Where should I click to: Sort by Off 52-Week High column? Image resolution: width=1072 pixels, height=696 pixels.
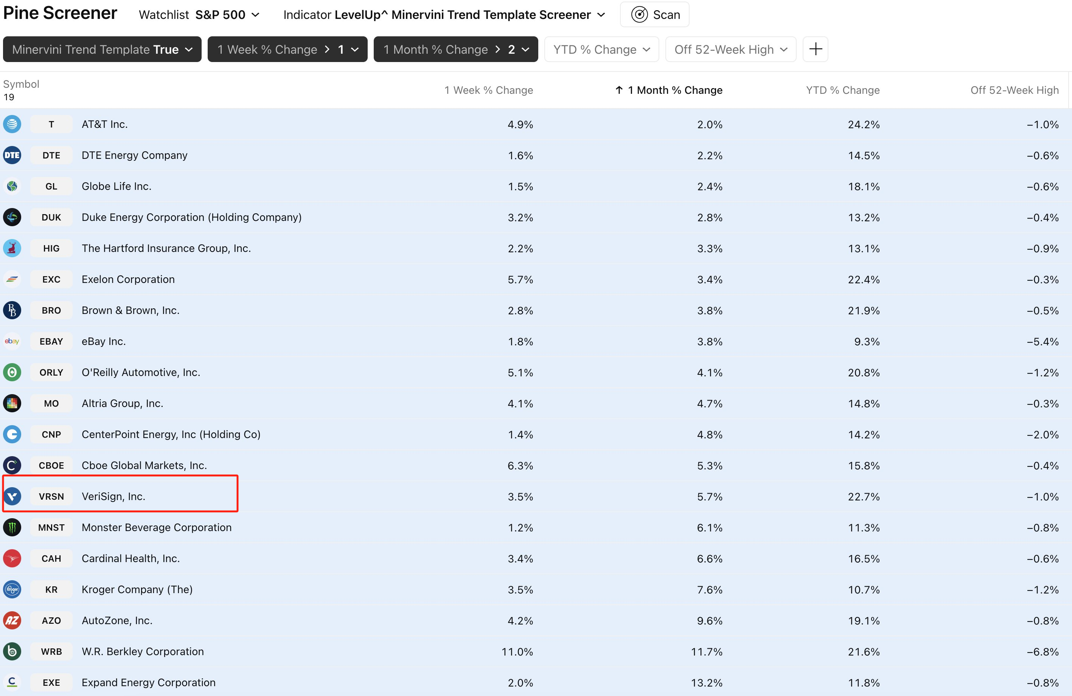(x=1015, y=90)
